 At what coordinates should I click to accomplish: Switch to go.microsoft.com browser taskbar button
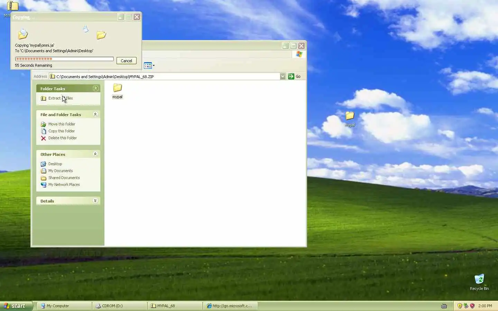[x=231, y=306]
